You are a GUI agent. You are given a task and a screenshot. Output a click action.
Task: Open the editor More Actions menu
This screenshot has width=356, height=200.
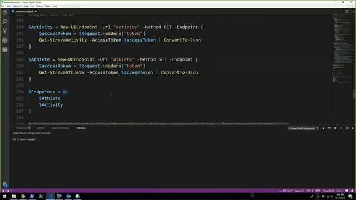tap(353, 11)
